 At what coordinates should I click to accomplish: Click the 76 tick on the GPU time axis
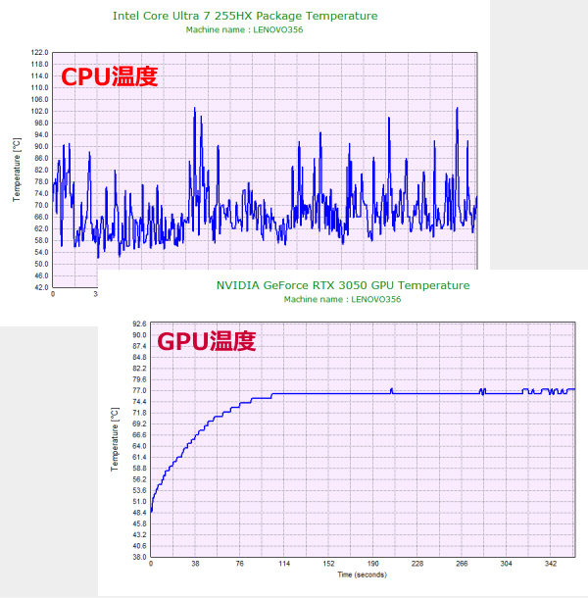pos(239,564)
